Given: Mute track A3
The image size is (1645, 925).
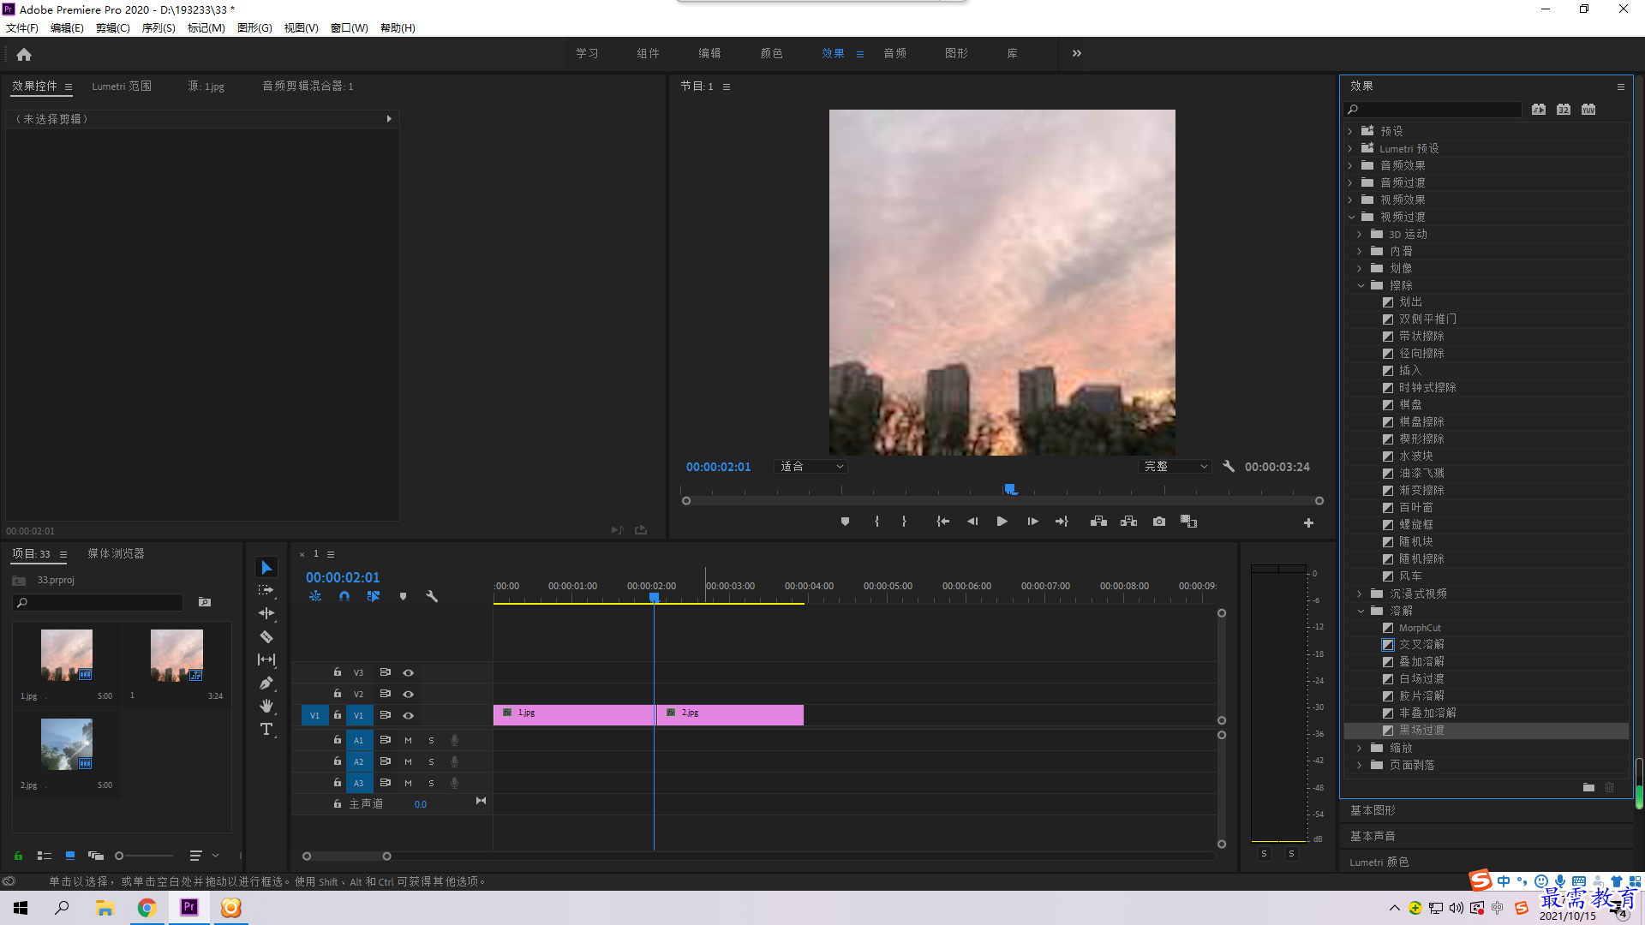Looking at the screenshot, I should point(408,783).
